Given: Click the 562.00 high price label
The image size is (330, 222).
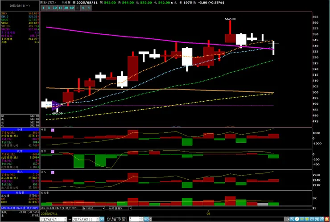Looking at the screenshot, I should coord(230,19).
